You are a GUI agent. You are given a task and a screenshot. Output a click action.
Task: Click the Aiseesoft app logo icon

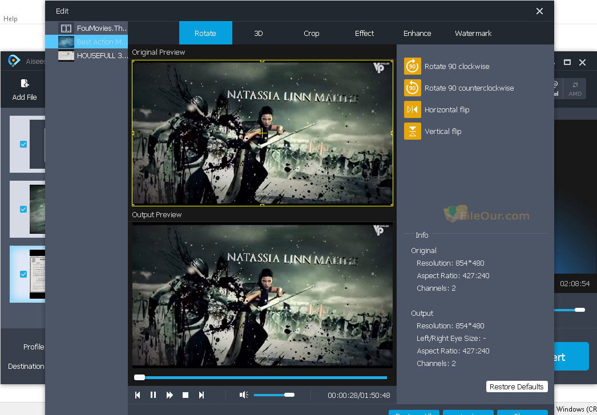click(14, 60)
